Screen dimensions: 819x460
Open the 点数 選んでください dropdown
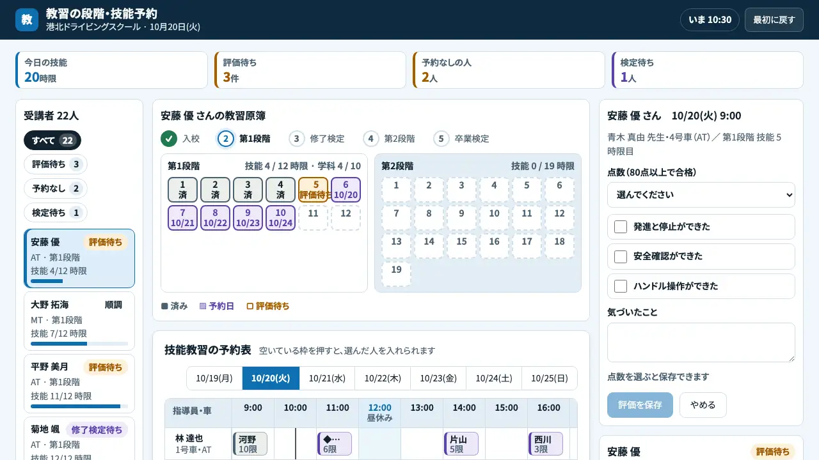tap(701, 195)
